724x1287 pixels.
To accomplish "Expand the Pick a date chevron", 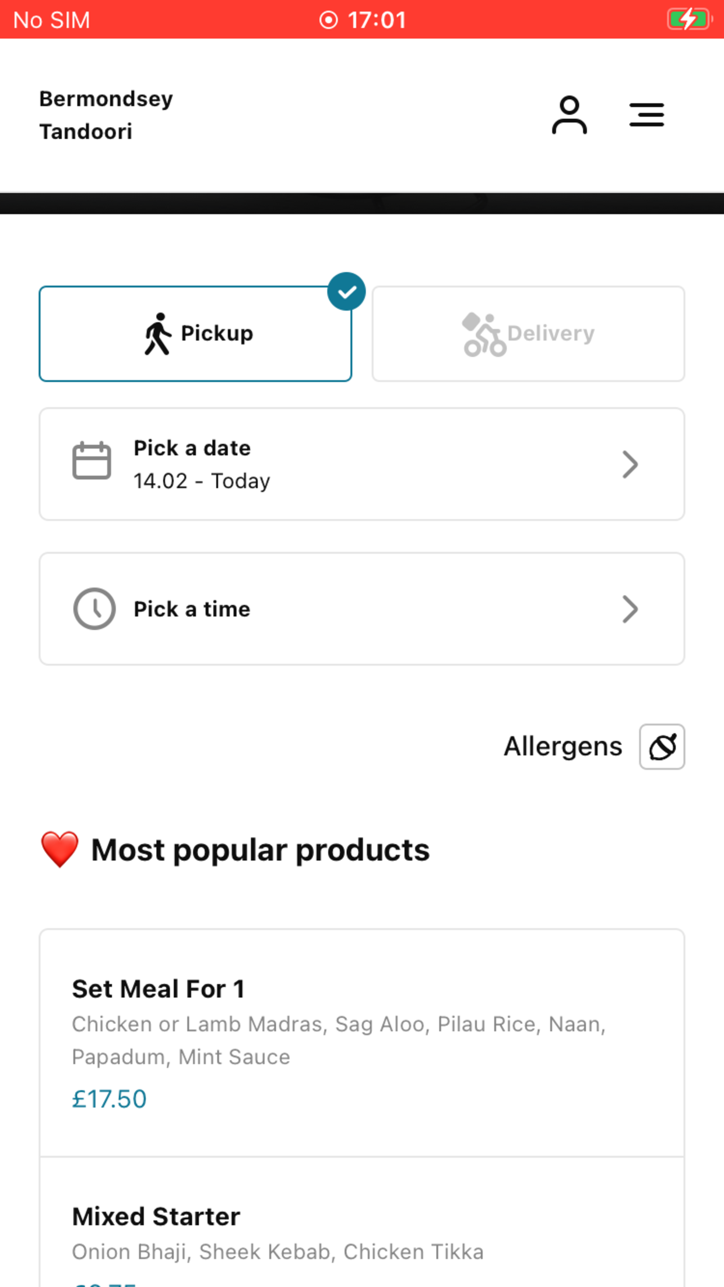I will tap(630, 464).
